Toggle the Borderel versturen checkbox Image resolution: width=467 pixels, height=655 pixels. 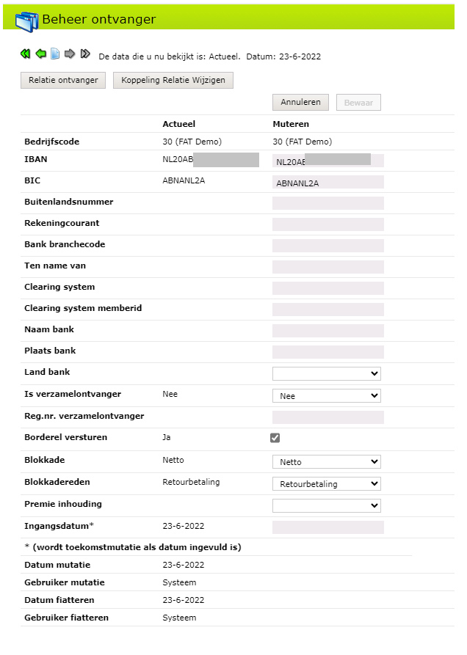coord(275,438)
